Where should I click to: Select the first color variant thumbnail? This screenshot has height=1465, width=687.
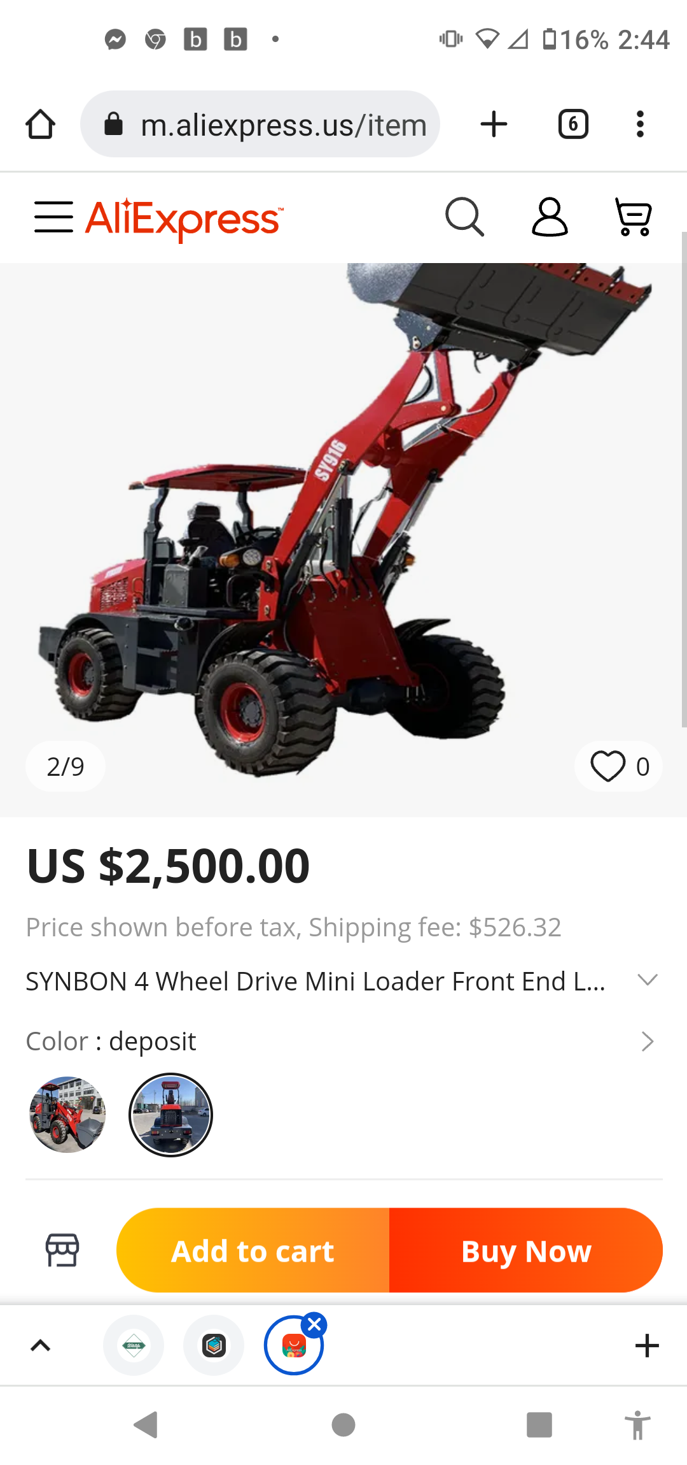[67, 1115]
